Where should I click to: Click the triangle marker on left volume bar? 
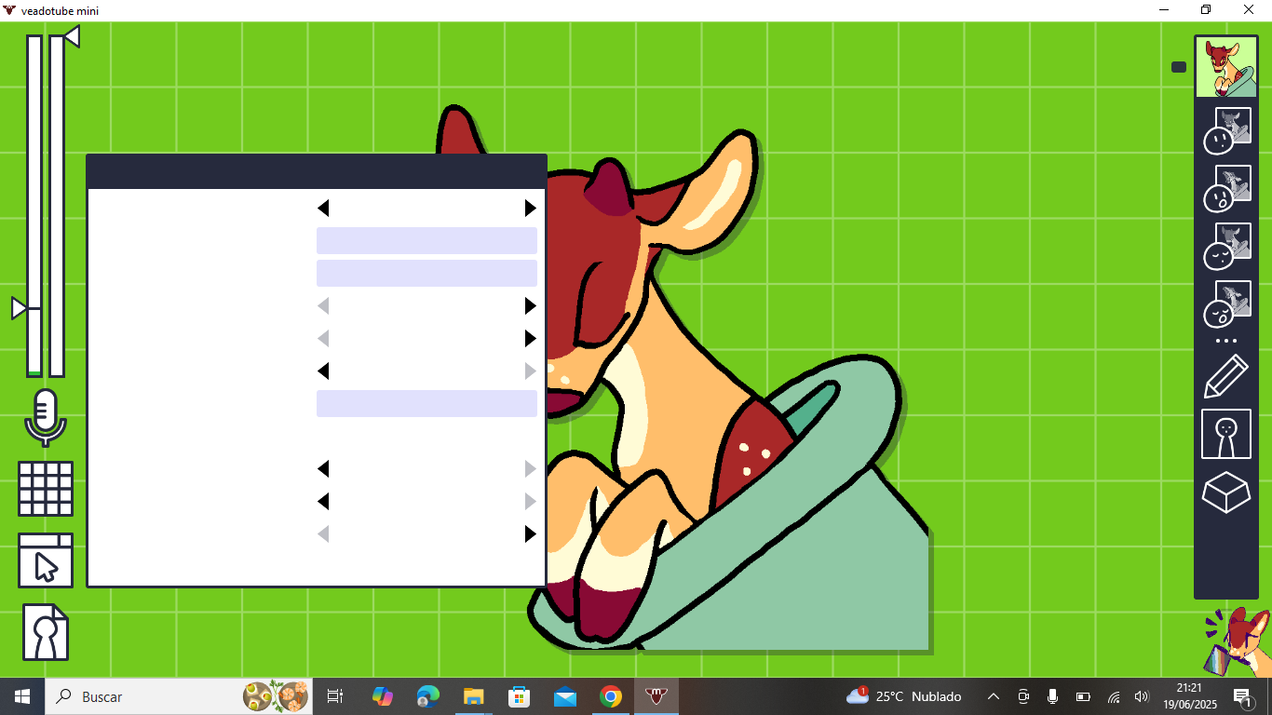click(x=19, y=308)
